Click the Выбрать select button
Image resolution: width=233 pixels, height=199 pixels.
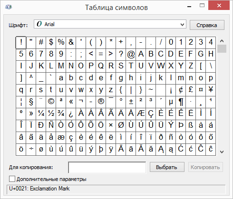(167, 167)
